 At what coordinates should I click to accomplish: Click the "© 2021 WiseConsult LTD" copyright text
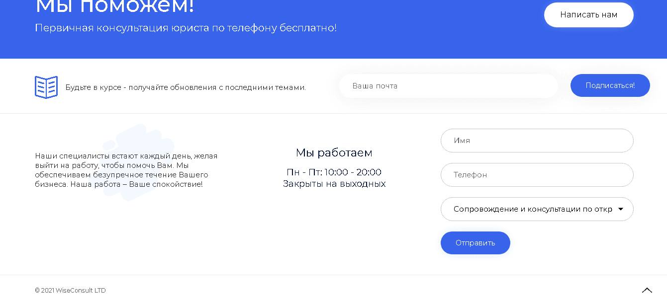coord(70,291)
